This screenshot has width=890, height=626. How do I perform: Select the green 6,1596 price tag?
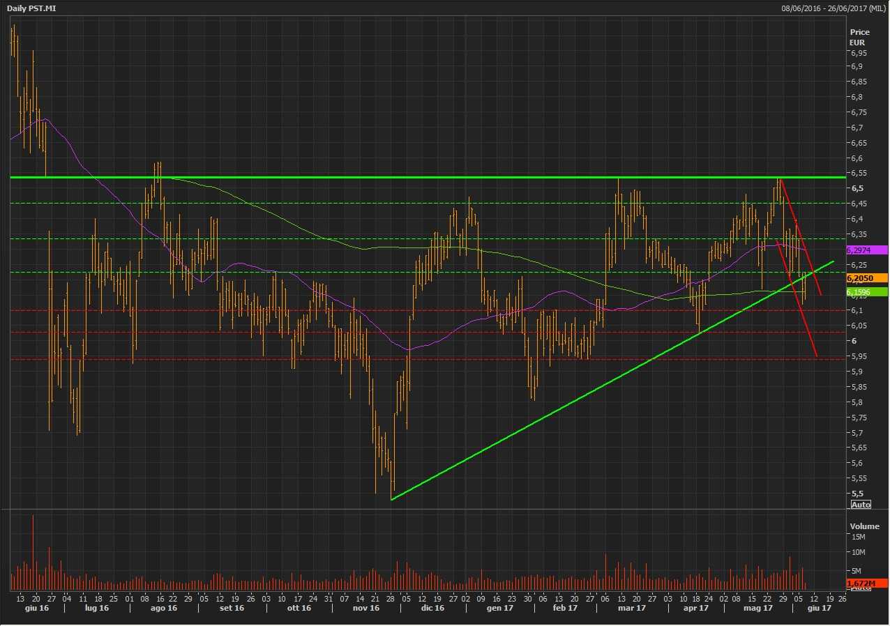pyautogui.click(x=866, y=291)
